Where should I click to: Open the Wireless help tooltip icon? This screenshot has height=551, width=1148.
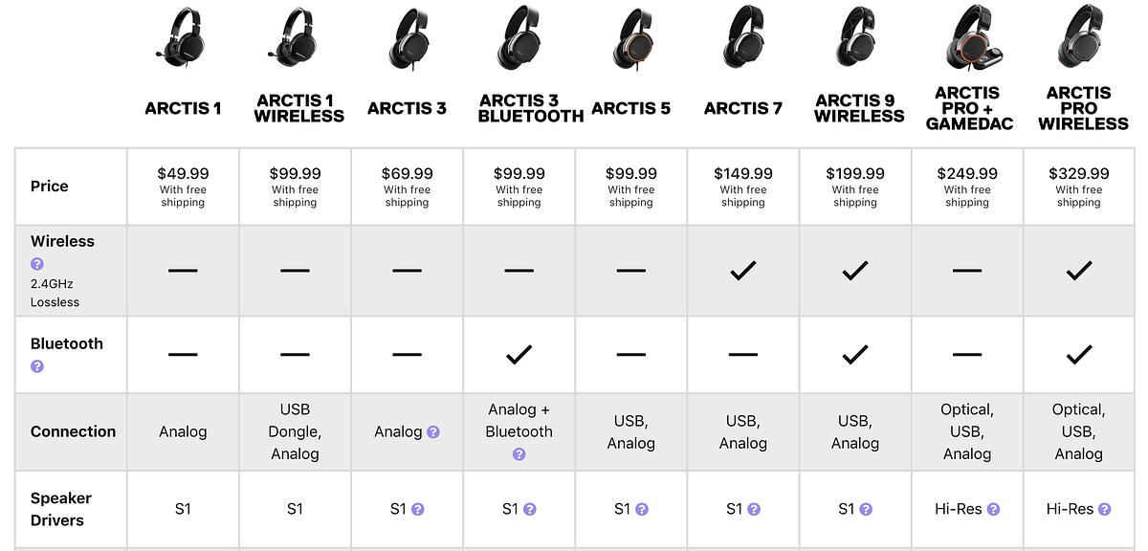click(x=36, y=263)
